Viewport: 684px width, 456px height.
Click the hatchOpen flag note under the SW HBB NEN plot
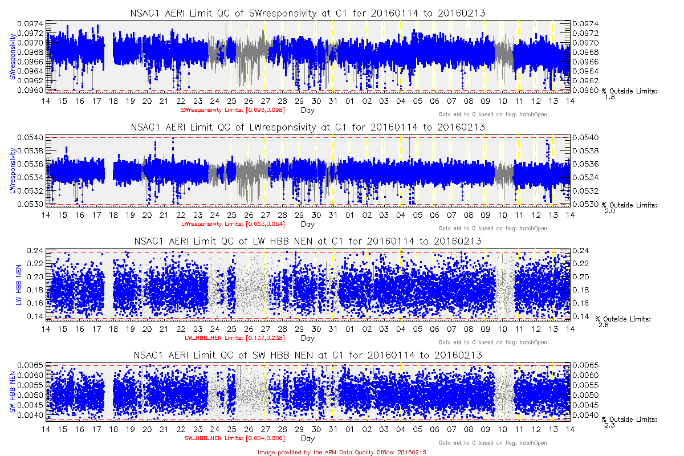tap(493, 443)
